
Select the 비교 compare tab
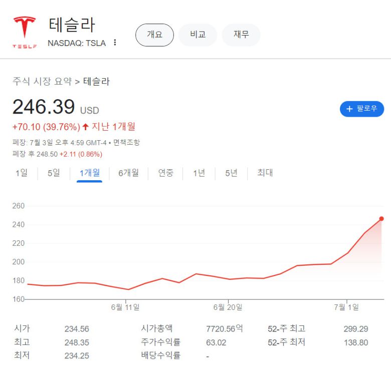pyautogui.click(x=198, y=35)
